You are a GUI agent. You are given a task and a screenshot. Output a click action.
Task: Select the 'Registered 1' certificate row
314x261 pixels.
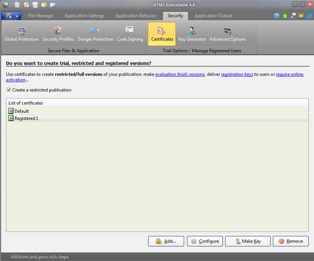pyautogui.click(x=157, y=118)
